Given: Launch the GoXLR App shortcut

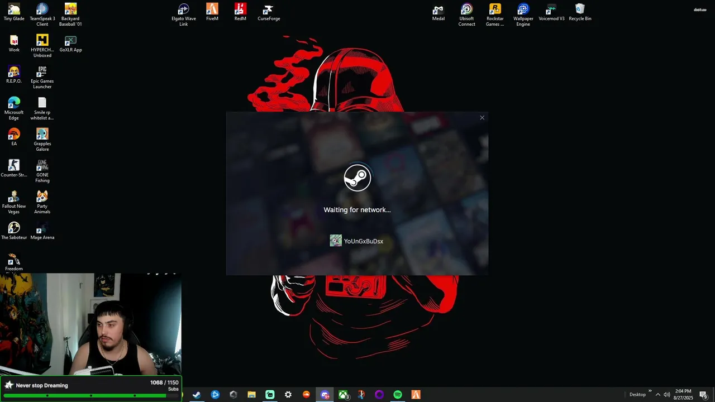Looking at the screenshot, I should (70, 44).
